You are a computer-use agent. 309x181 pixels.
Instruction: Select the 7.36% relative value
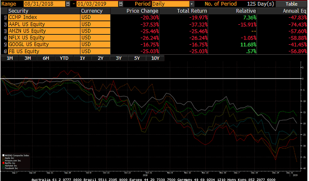click(249, 18)
